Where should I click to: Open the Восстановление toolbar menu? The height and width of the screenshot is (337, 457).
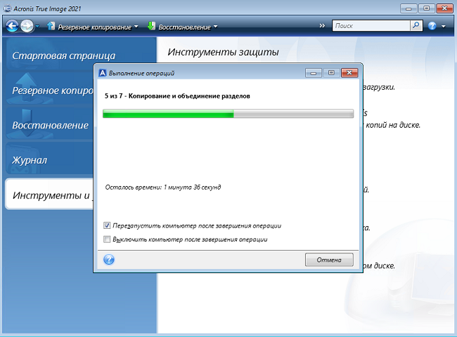pyautogui.click(x=184, y=27)
